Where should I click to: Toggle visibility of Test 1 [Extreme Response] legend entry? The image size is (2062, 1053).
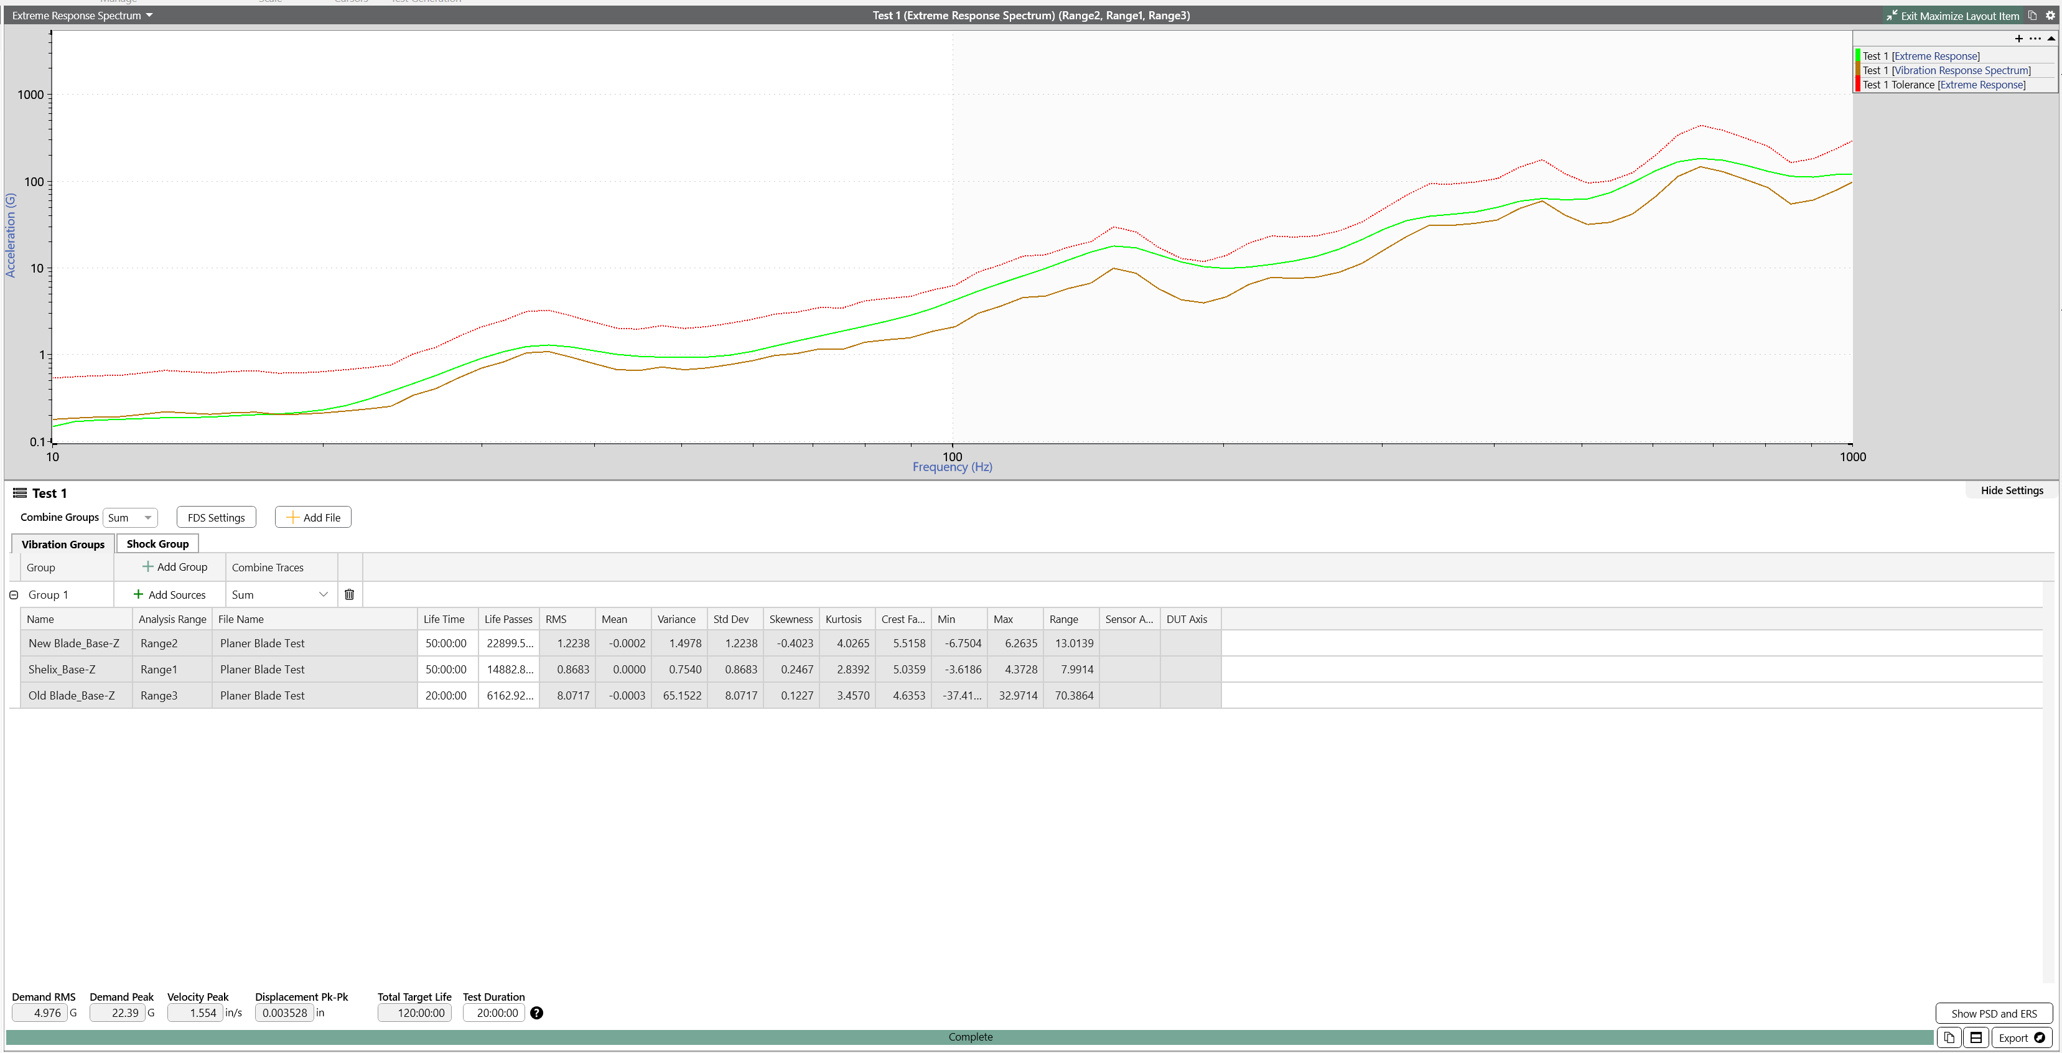point(1921,55)
